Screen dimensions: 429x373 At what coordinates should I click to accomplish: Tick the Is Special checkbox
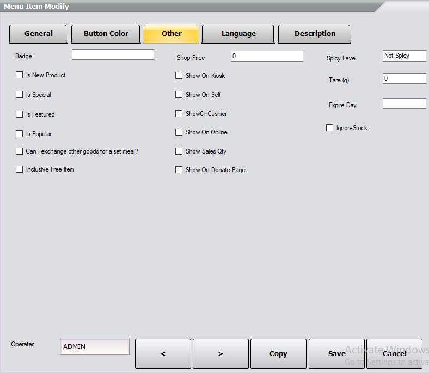(20, 95)
